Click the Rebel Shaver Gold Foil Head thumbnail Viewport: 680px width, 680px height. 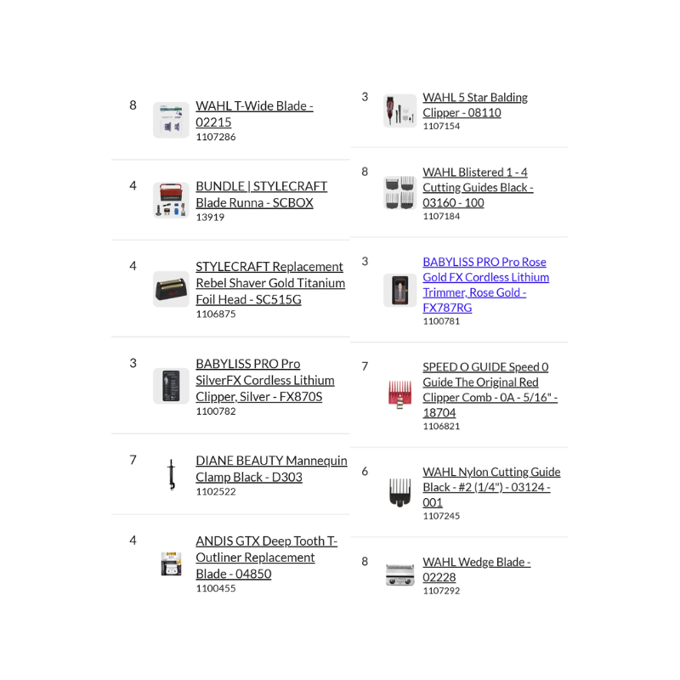click(171, 289)
